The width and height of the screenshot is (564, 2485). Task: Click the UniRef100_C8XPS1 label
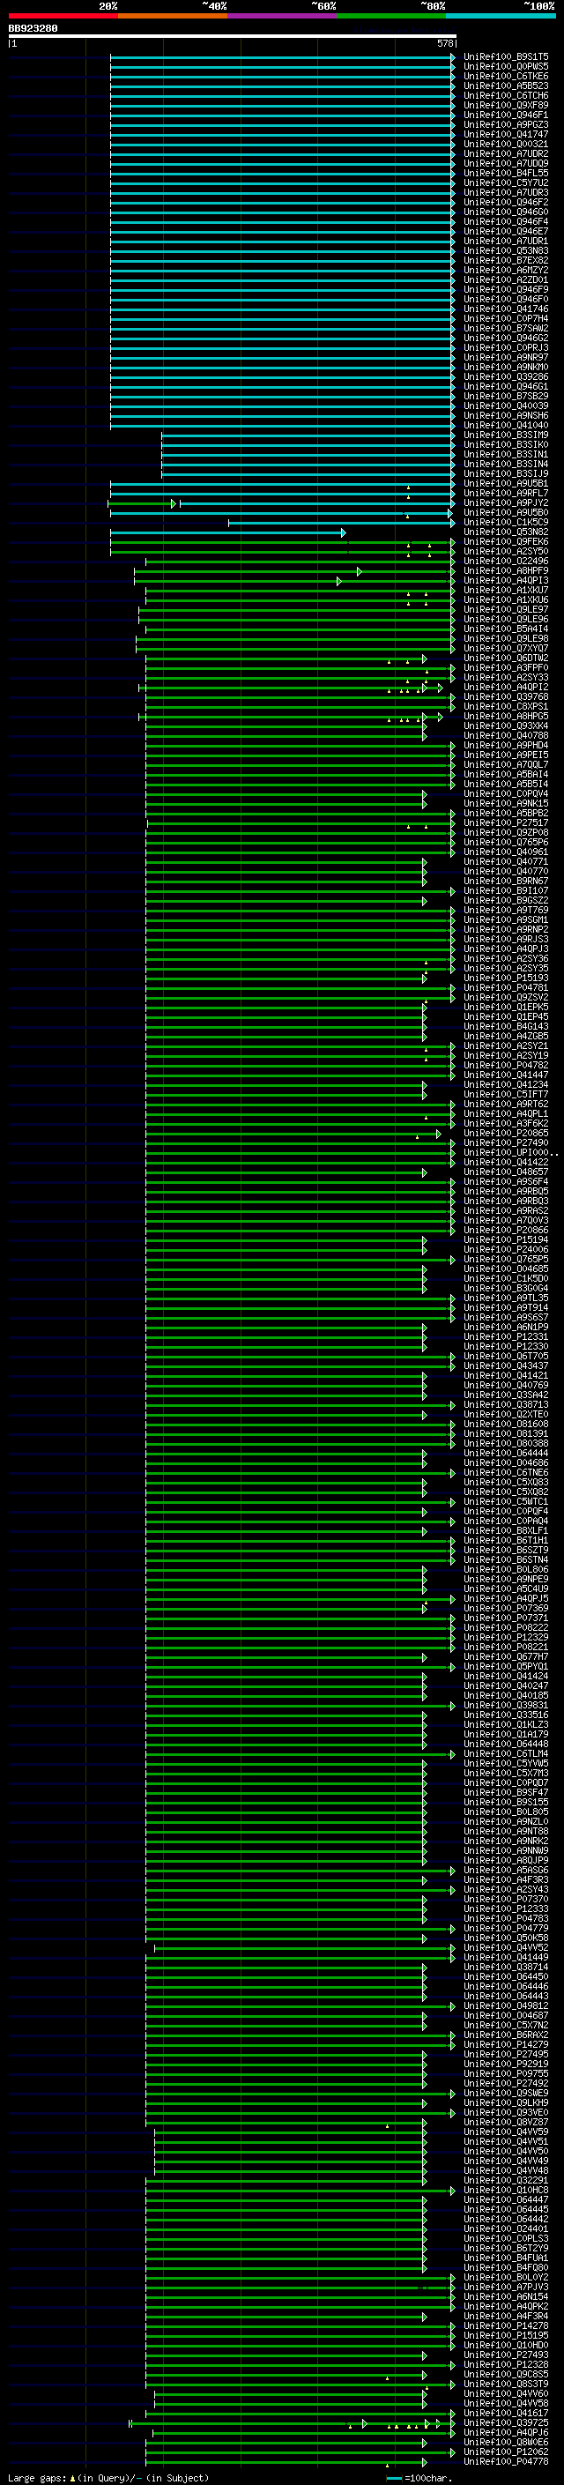[x=506, y=707]
